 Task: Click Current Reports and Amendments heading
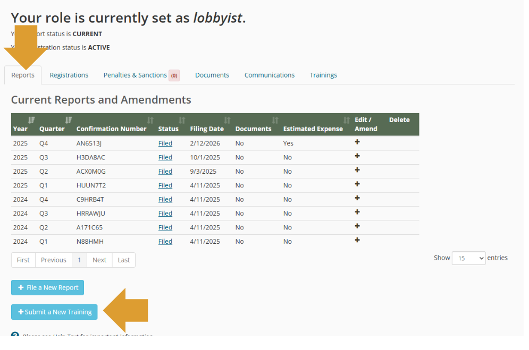(x=101, y=100)
